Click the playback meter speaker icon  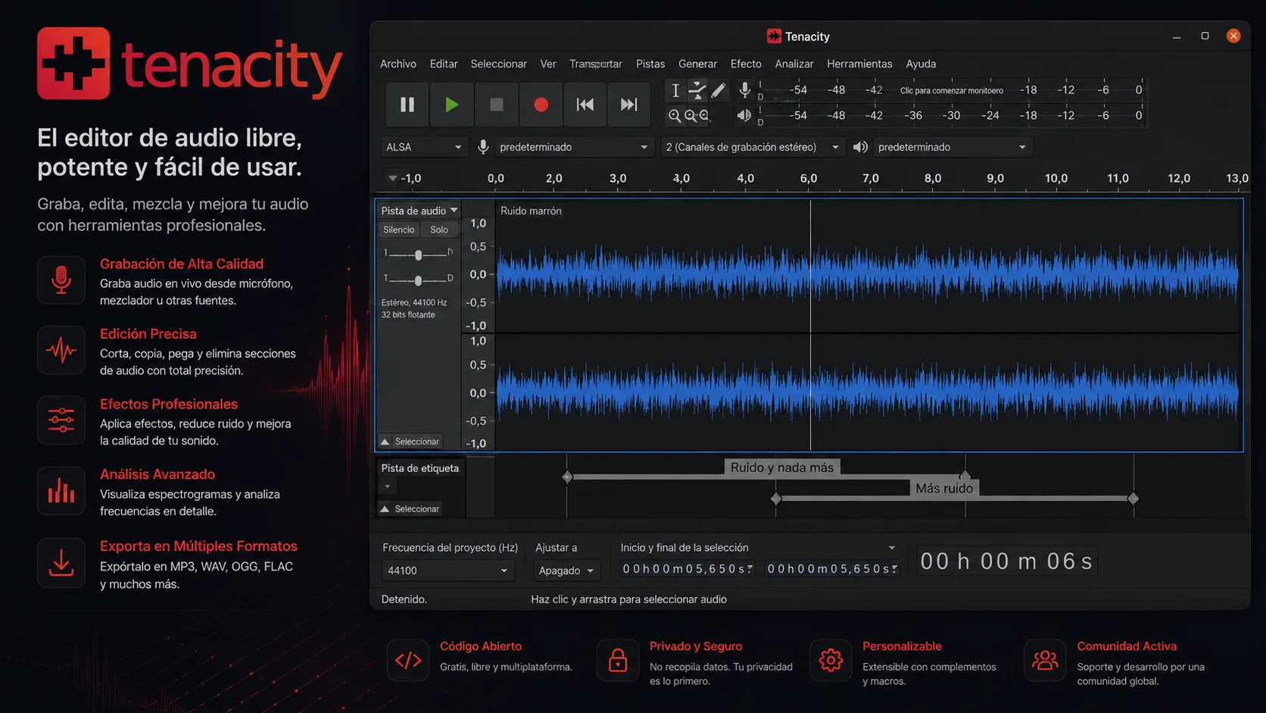pyautogui.click(x=744, y=115)
